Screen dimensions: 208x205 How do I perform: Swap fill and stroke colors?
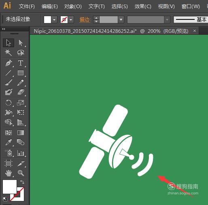22,182
